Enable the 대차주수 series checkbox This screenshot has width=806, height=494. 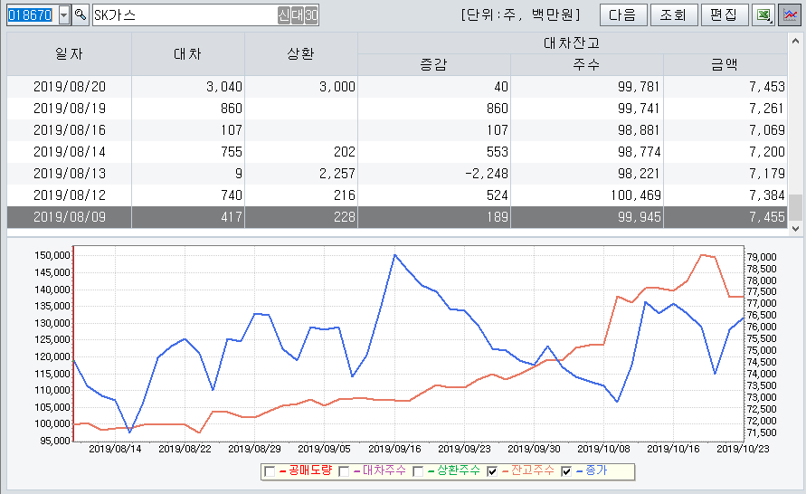pyautogui.click(x=344, y=471)
